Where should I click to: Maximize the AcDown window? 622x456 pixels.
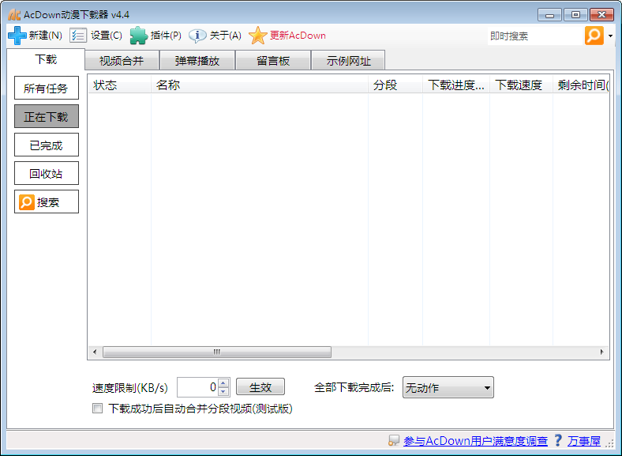click(x=575, y=15)
